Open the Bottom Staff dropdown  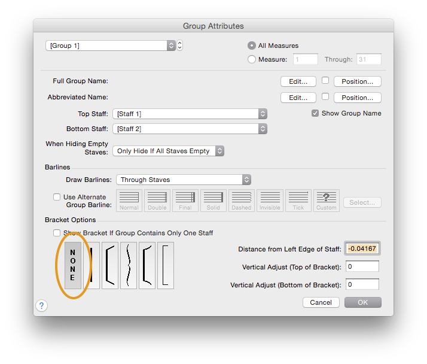[190, 129]
